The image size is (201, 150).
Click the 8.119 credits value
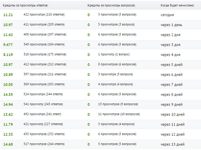click(8, 55)
